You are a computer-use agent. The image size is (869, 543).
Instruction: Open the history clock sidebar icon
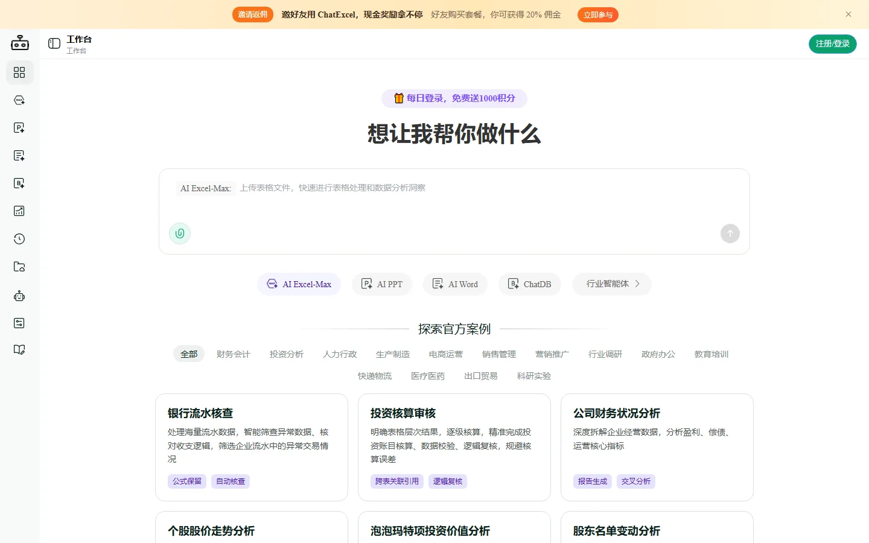click(x=19, y=239)
